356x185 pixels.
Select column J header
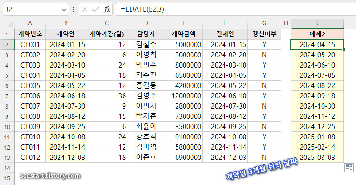[x=317, y=23]
